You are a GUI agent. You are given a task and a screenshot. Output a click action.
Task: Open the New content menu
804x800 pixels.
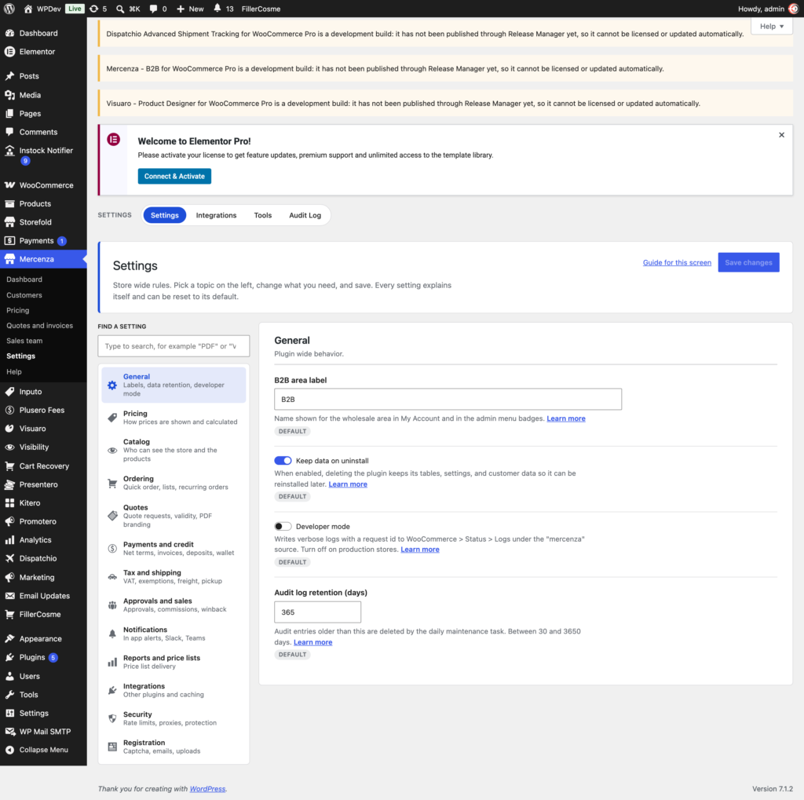(x=190, y=9)
